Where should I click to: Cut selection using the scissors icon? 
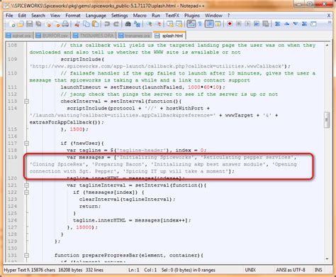coord(77,24)
